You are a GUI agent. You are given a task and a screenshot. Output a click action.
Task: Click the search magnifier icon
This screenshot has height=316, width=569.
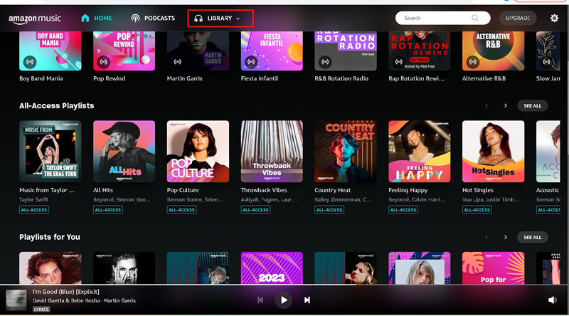click(x=474, y=19)
